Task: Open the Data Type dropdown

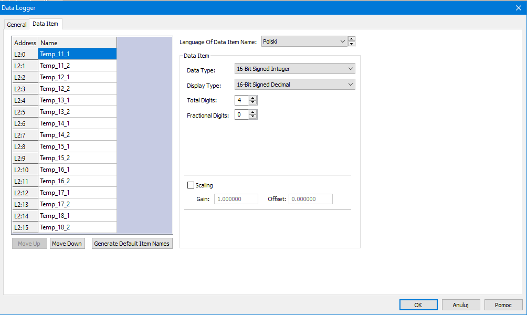Action: tap(295, 69)
